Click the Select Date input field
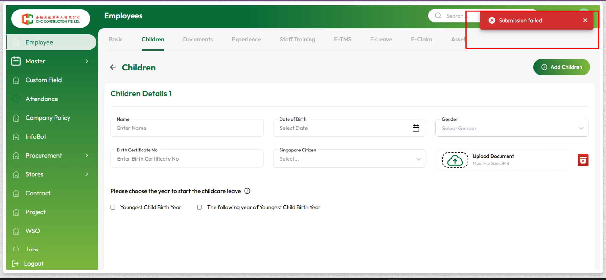Image resolution: width=606 pixels, height=280 pixels. (x=349, y=128)
